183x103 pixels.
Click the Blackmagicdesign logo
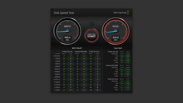121,13
